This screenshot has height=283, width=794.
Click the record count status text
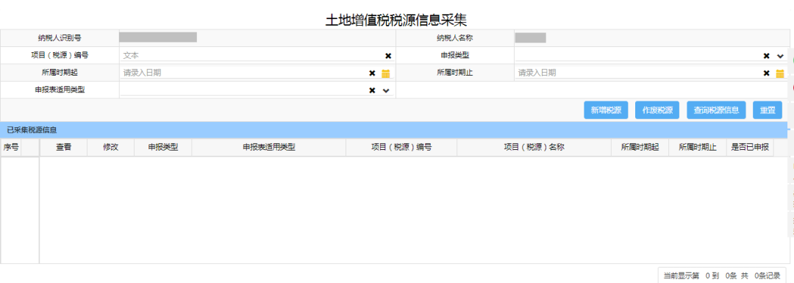pyautogui.click(x=722, y=276)
